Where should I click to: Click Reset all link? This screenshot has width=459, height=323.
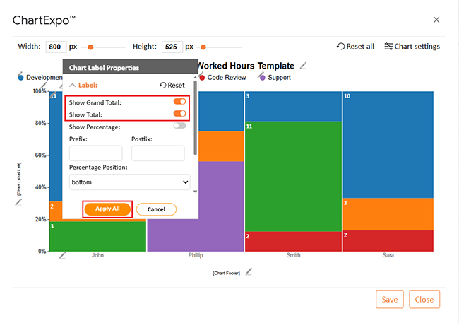(355, 47)
